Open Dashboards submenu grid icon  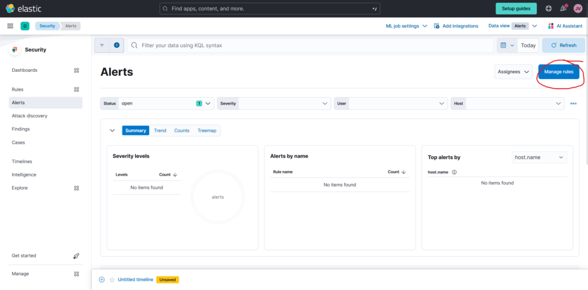[x=76, y=70]
